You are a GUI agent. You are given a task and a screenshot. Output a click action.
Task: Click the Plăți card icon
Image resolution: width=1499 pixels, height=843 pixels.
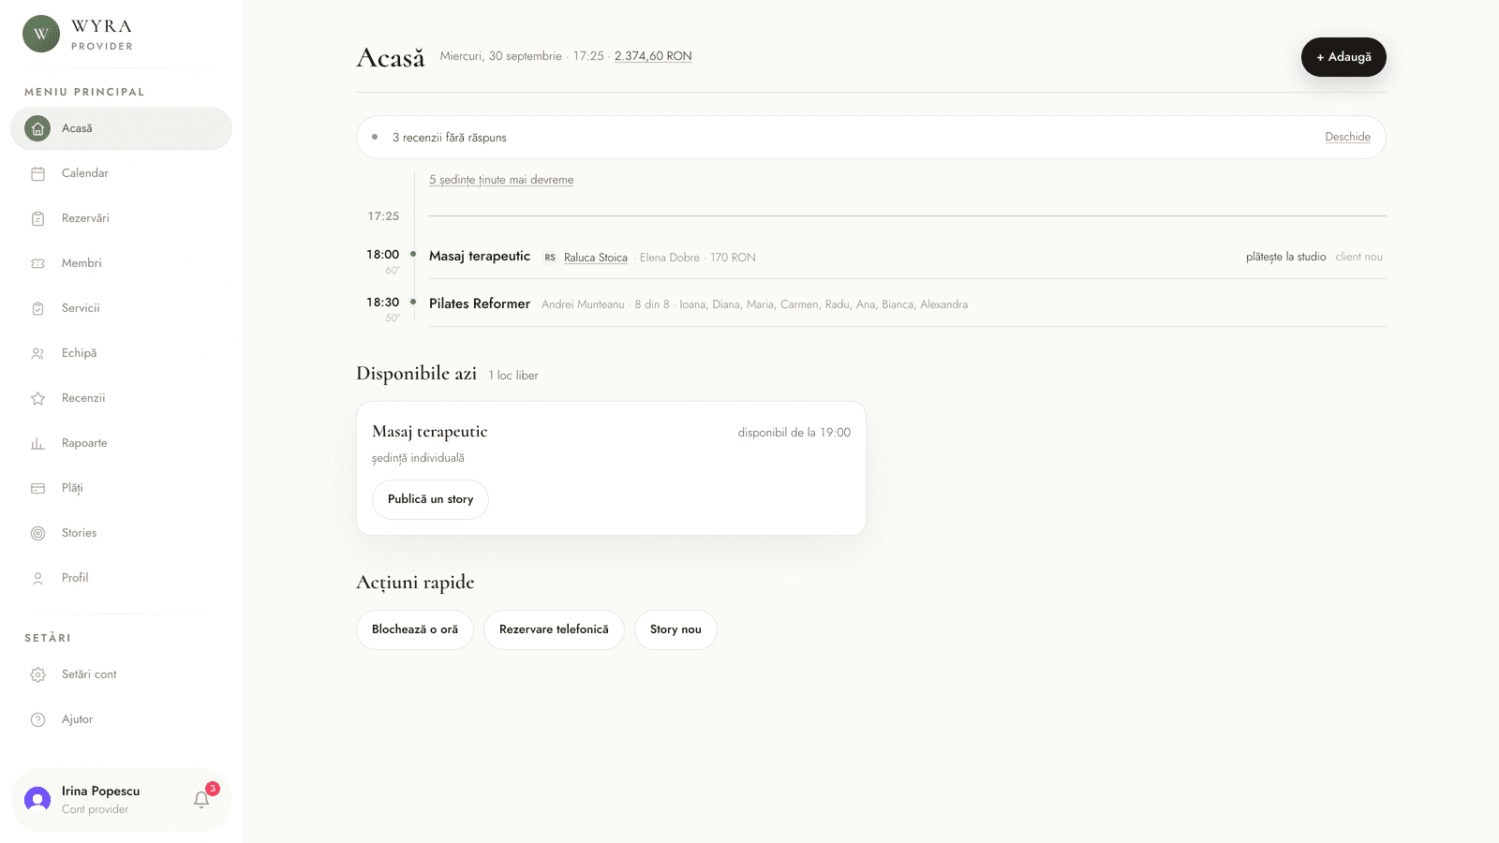click(x=37, y=488)
